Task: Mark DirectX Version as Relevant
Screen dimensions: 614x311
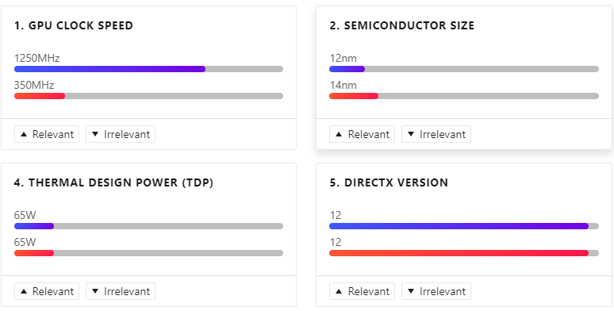Action: [363, 291]
